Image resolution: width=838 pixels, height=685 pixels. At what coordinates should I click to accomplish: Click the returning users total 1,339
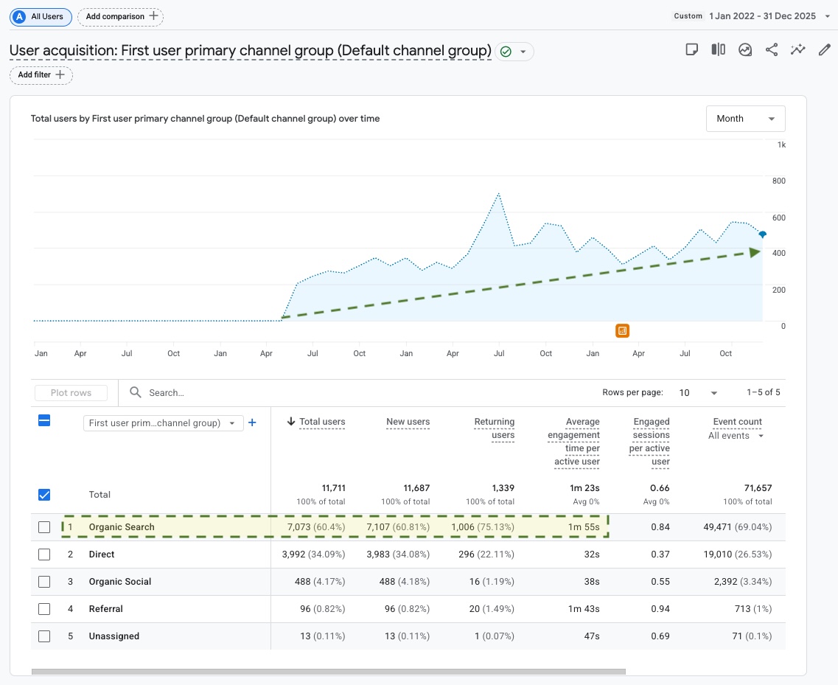pos(503,488)
